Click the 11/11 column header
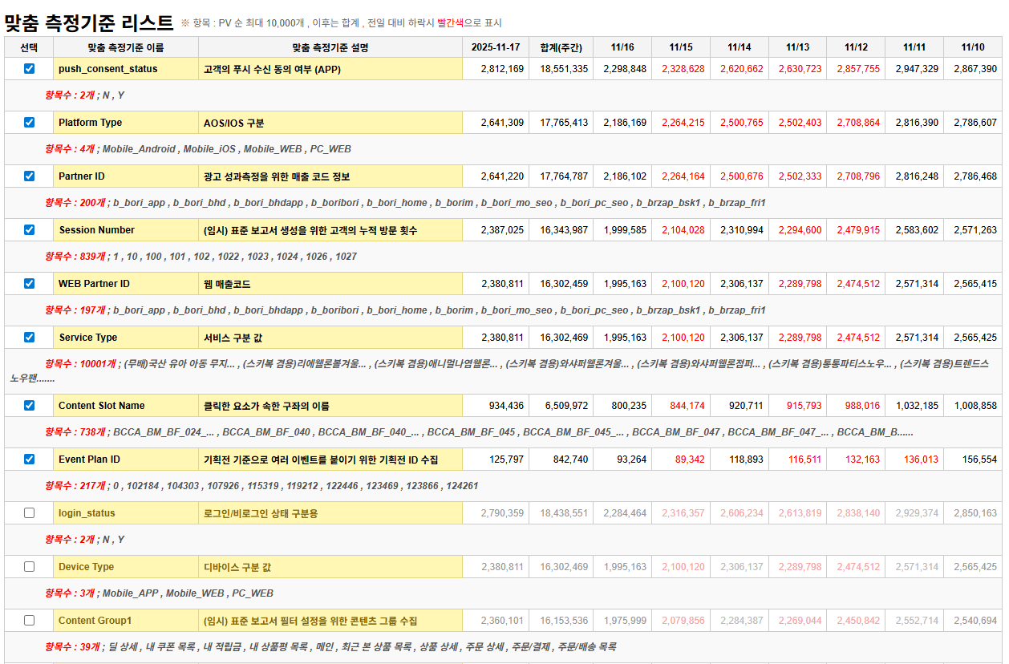 click(914, 47)
